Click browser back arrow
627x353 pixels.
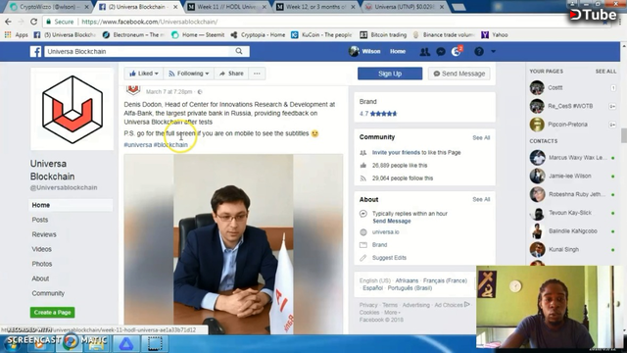9,22
